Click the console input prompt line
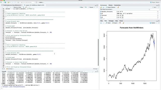Image resolution: width=161 pixels, height=90 pixels. (50, 88)
